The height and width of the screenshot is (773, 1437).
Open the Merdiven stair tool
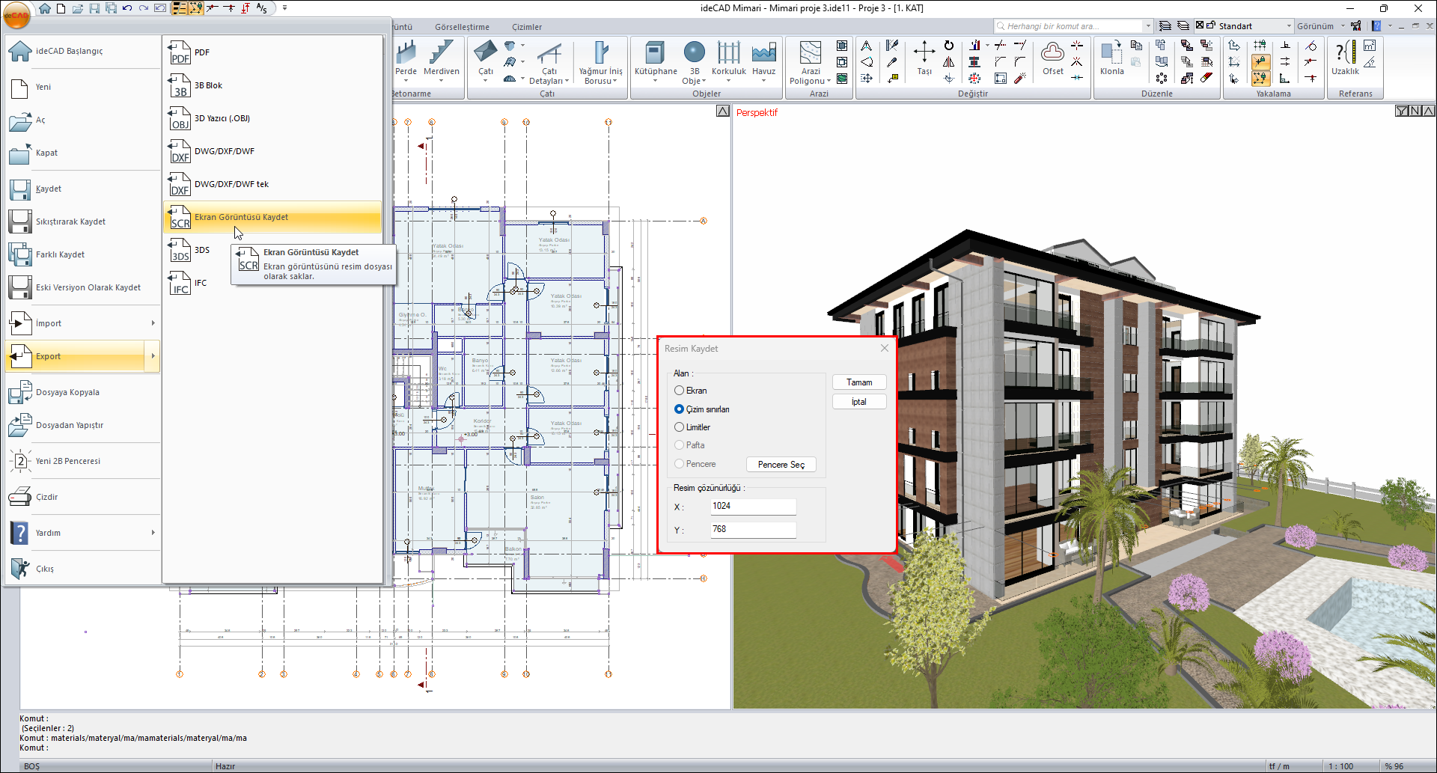(441, 59)
